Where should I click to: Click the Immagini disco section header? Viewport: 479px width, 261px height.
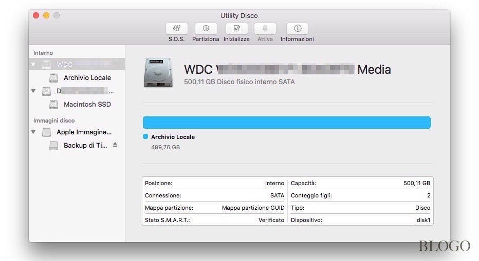click(x=54, y=121)
